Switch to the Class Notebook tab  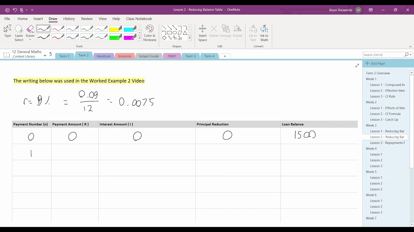pos(139,19)
